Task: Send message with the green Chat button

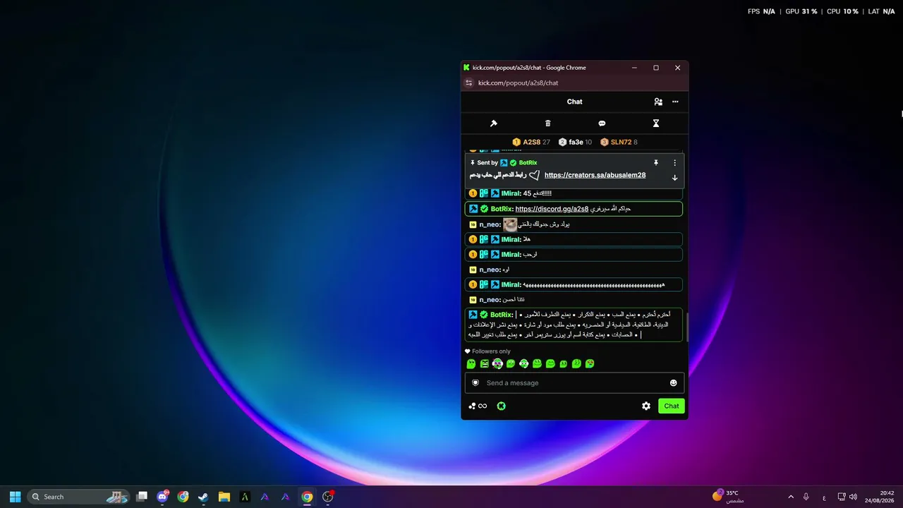Action: [x=672, y=406]
